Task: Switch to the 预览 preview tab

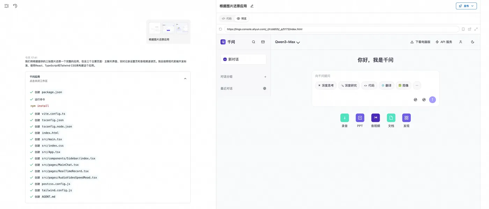Action: click(x=242, y=18)
